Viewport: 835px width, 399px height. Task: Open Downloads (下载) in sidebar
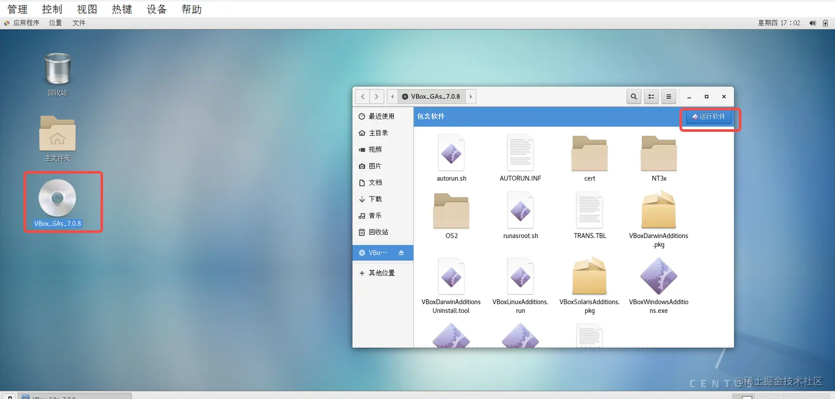[x=383, y=199]
